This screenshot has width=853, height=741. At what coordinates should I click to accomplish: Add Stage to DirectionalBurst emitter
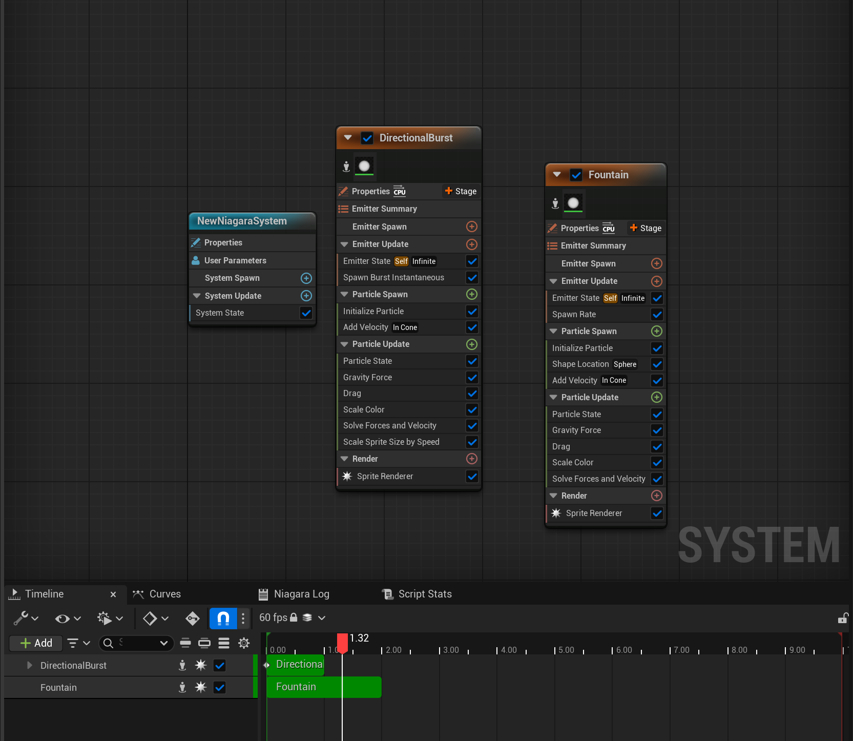pyautogui.click(x=461, y=191)
